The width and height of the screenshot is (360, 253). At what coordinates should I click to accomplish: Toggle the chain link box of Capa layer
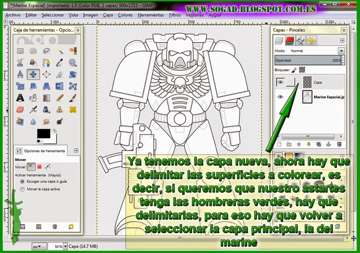[x=290, y=82]
